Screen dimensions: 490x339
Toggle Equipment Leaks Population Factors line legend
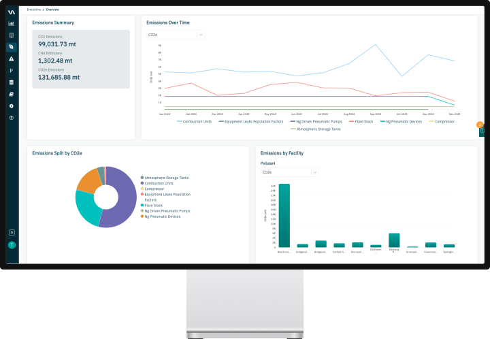click(251, 122)
